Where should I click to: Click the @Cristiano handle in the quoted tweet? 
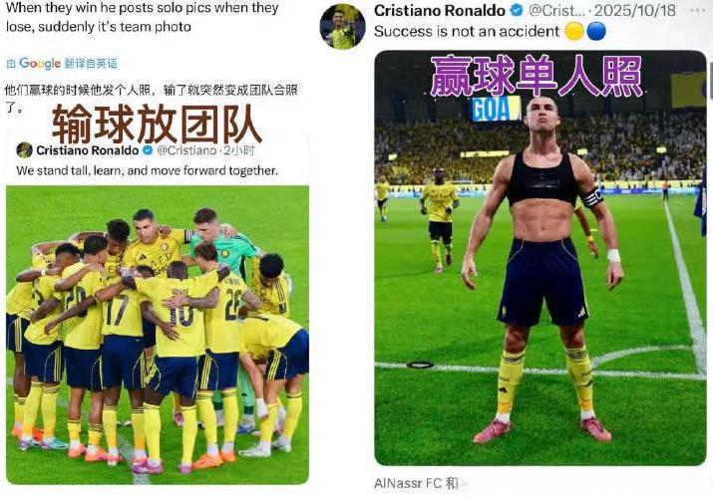pyautogui.click(x=186, y=150)
